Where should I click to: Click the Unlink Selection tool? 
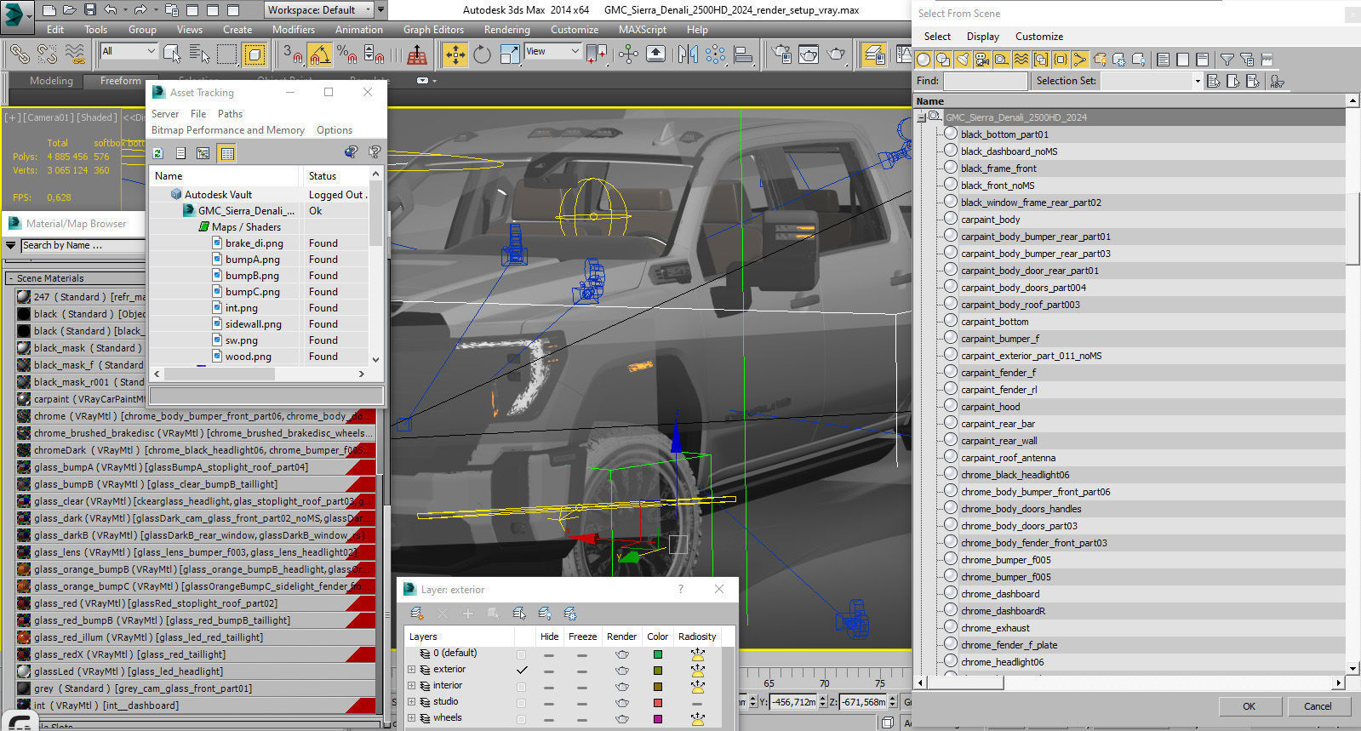tap(47, 54)
